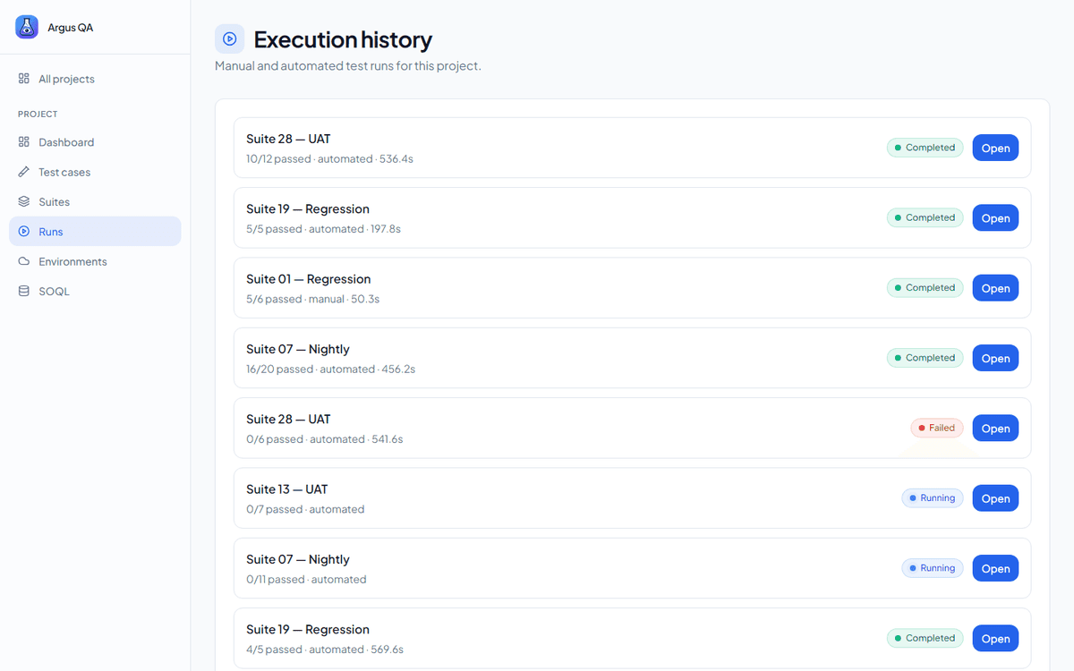The height and width of the screenshot is (671, 1074).
Task: Click the Execution history play icon in the header
Action: click(230, 39)
